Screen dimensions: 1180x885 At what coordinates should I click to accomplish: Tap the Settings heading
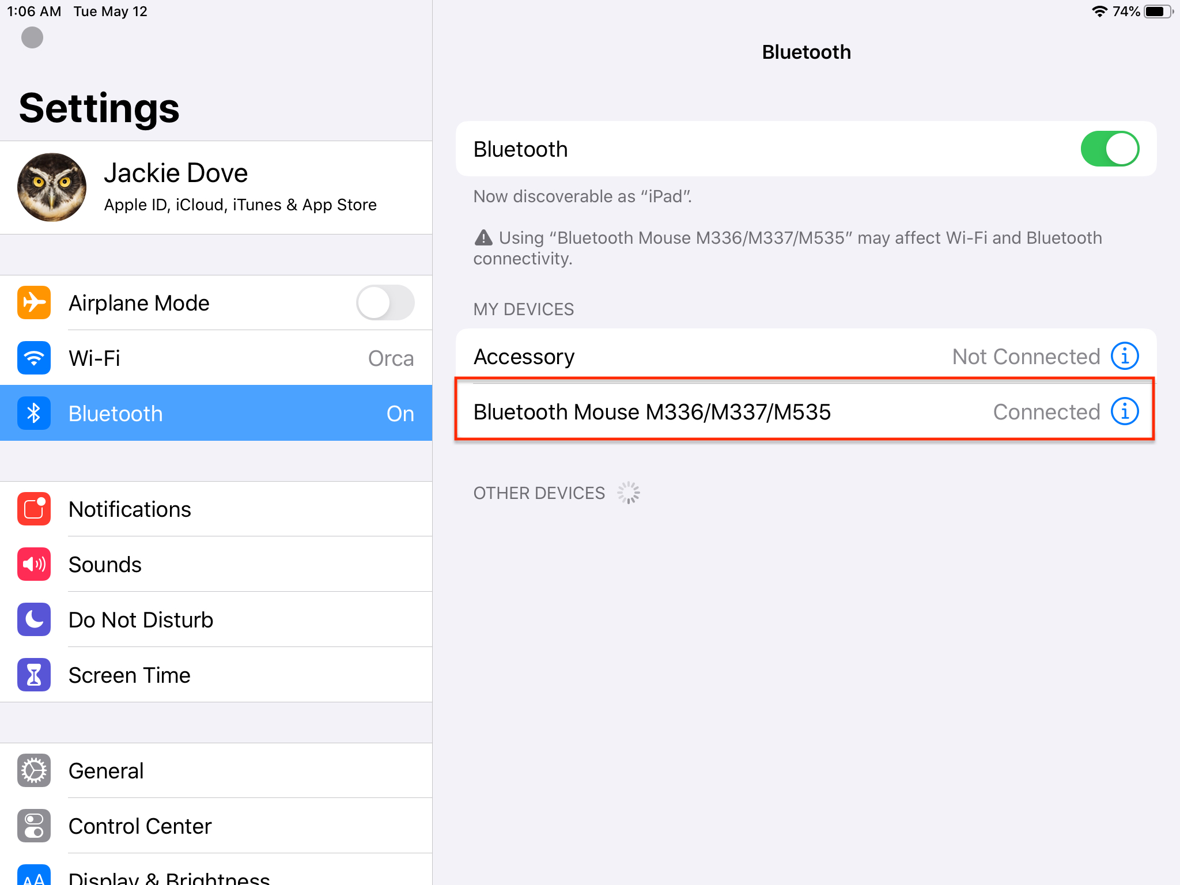coord(99,108)
